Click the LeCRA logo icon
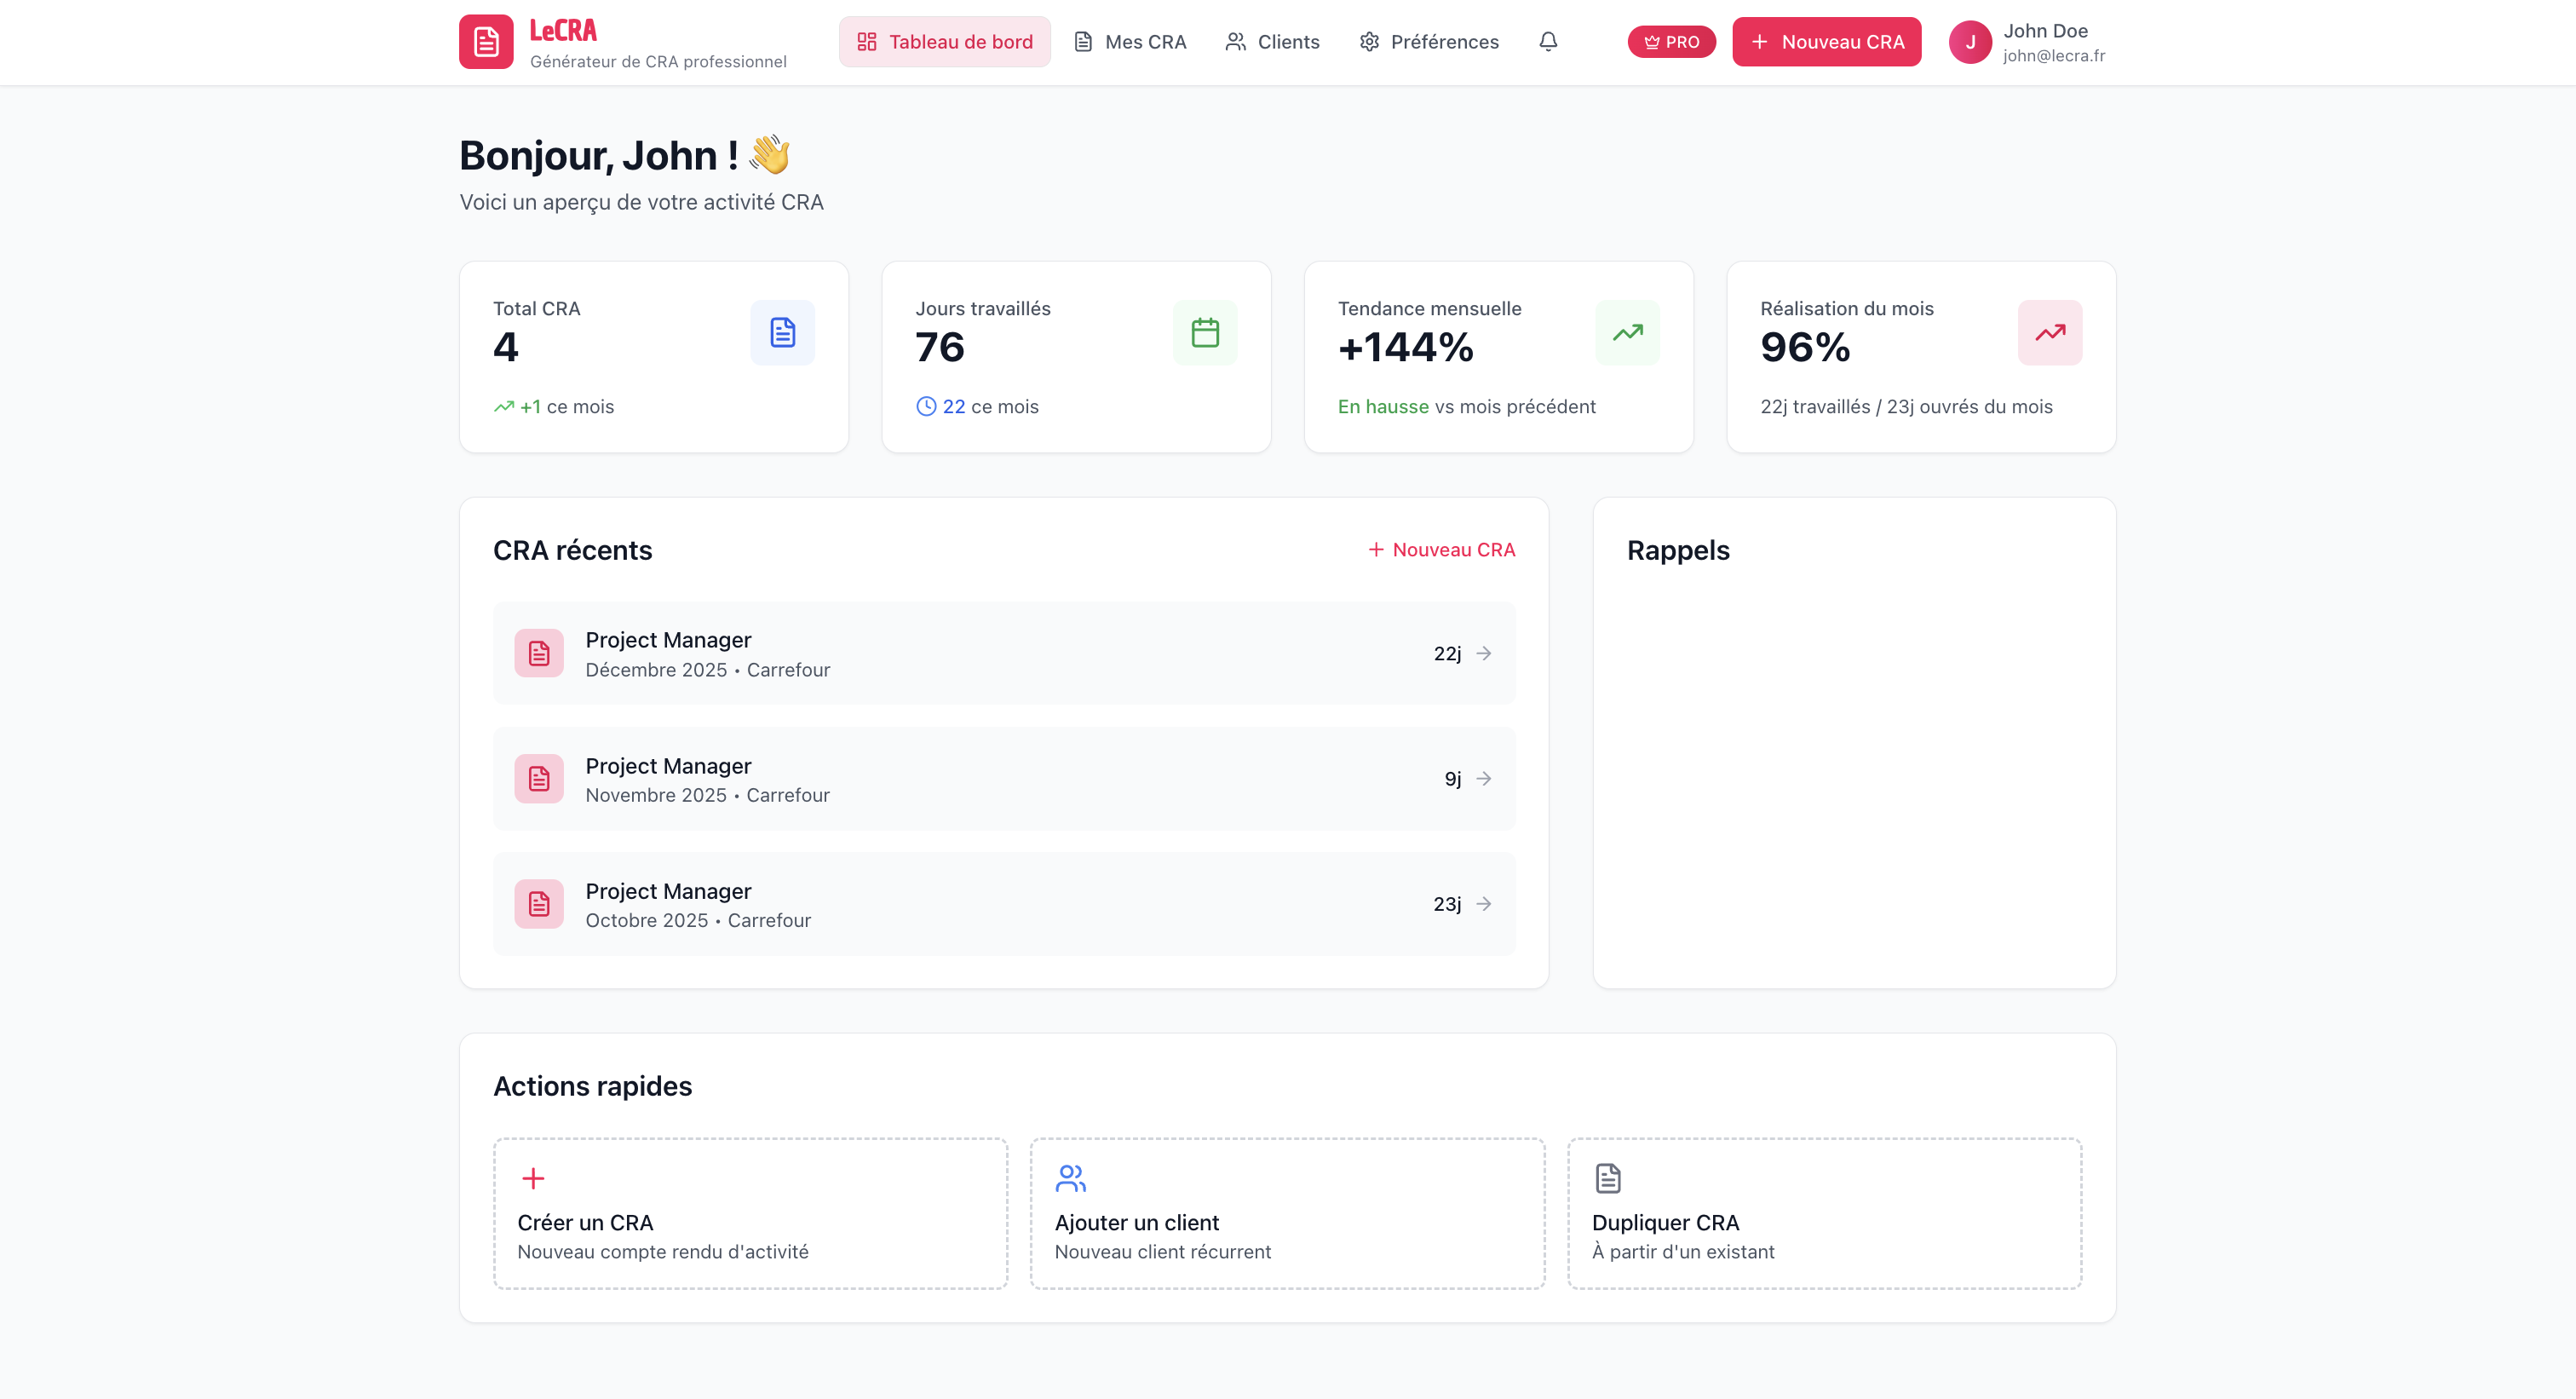2576x1399 pixels. pos(486,42)
